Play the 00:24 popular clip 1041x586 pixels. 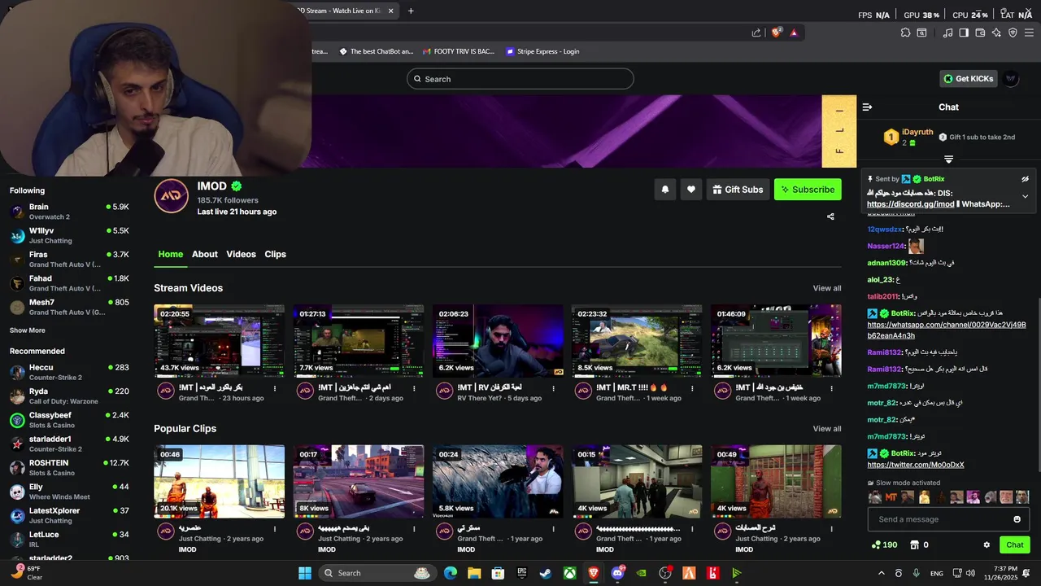[498, 481]
